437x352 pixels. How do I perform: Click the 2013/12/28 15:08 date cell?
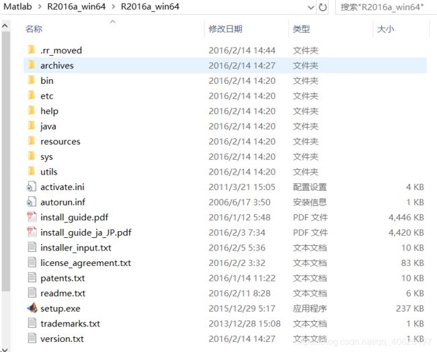coord(245,324)
